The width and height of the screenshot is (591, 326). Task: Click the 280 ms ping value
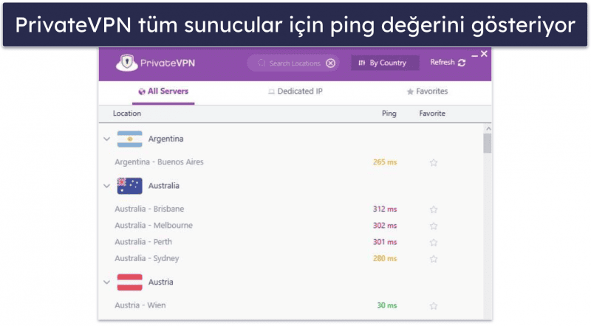tap(385, 259)
